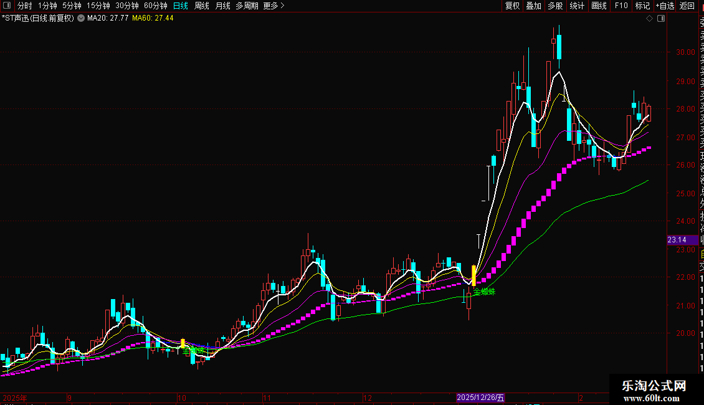The image size is (704, 405).
Task: Click the month 9 label on time axis
Action: (69, 398)
